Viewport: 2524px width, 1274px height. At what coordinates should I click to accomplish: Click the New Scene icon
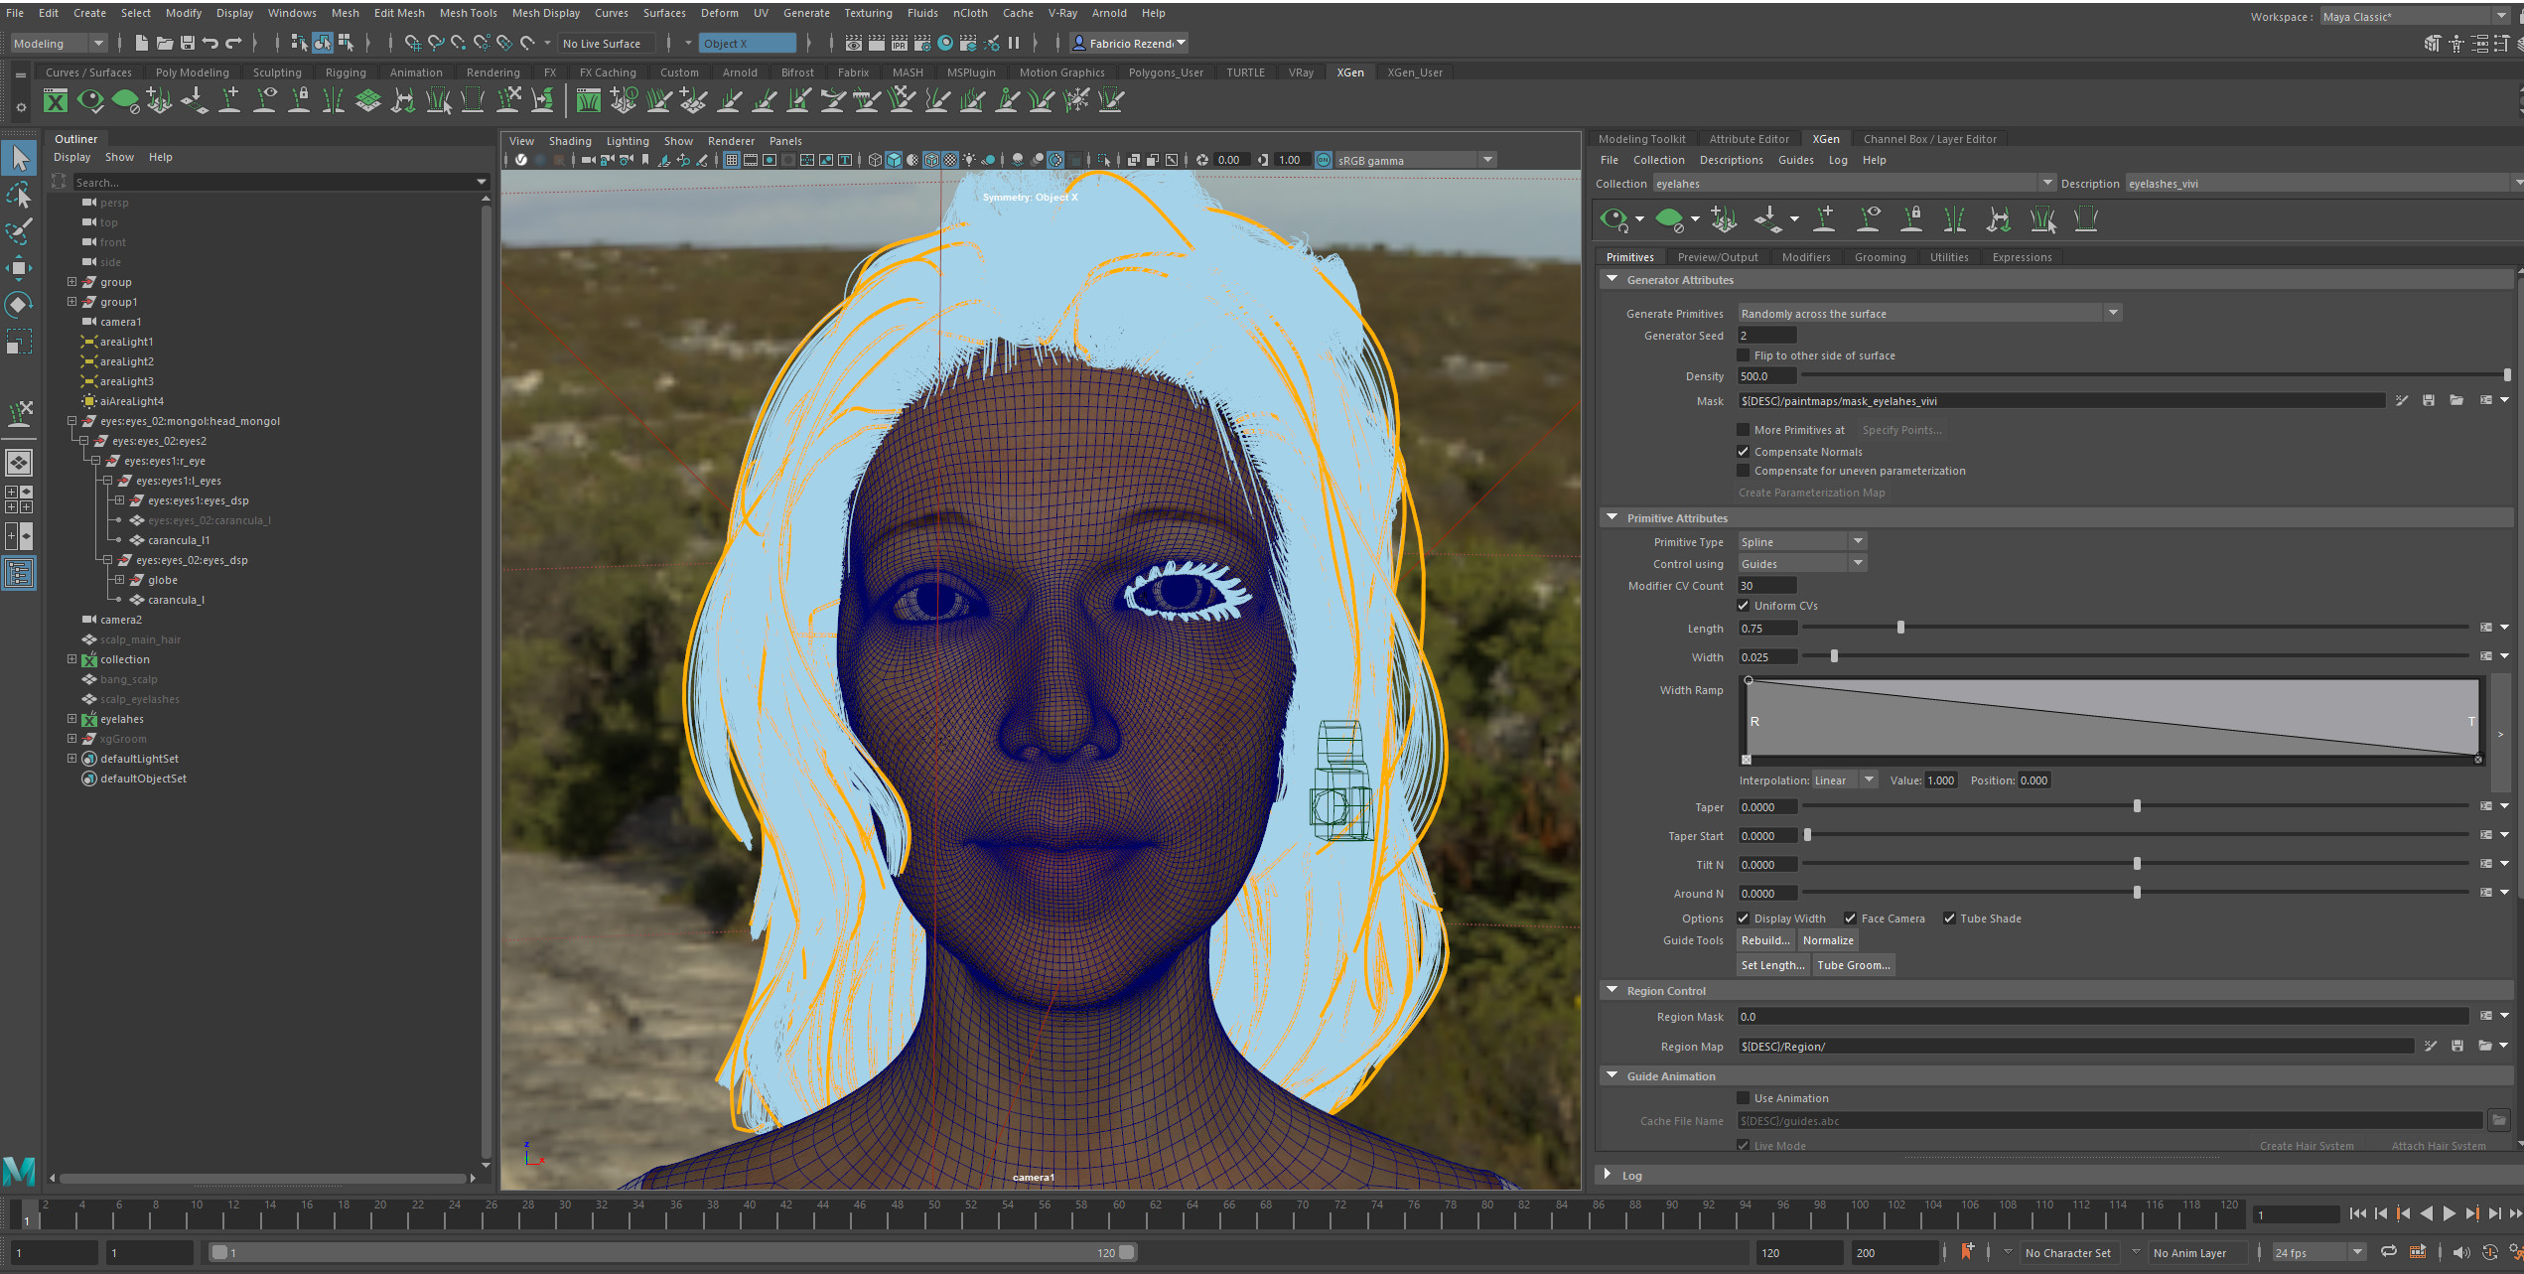(x=142, y=43)
